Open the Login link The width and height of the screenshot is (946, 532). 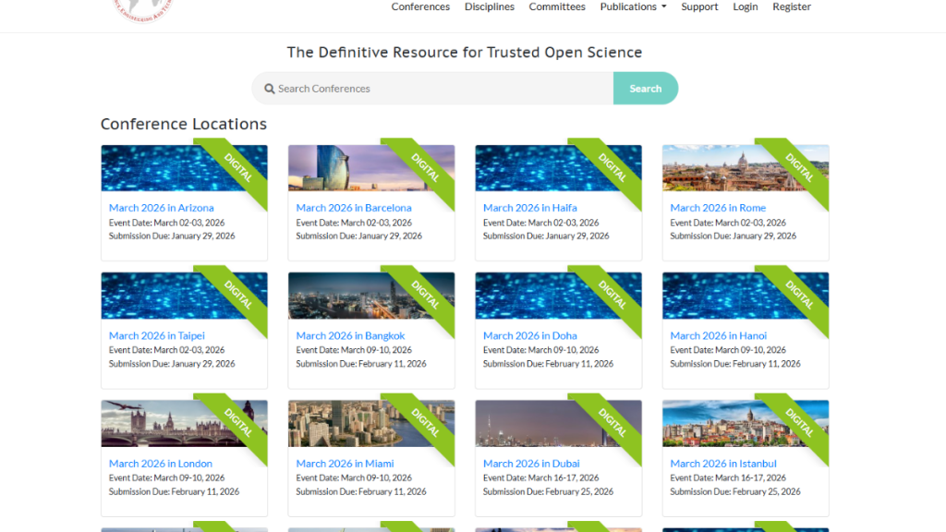[x=745, y=6]
